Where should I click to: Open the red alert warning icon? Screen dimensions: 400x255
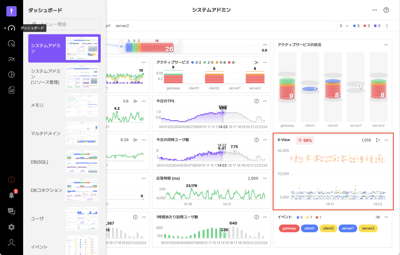click(11, 180)
